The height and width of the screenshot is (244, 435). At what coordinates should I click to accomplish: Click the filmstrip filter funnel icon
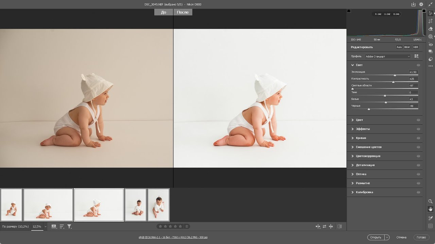69,226
